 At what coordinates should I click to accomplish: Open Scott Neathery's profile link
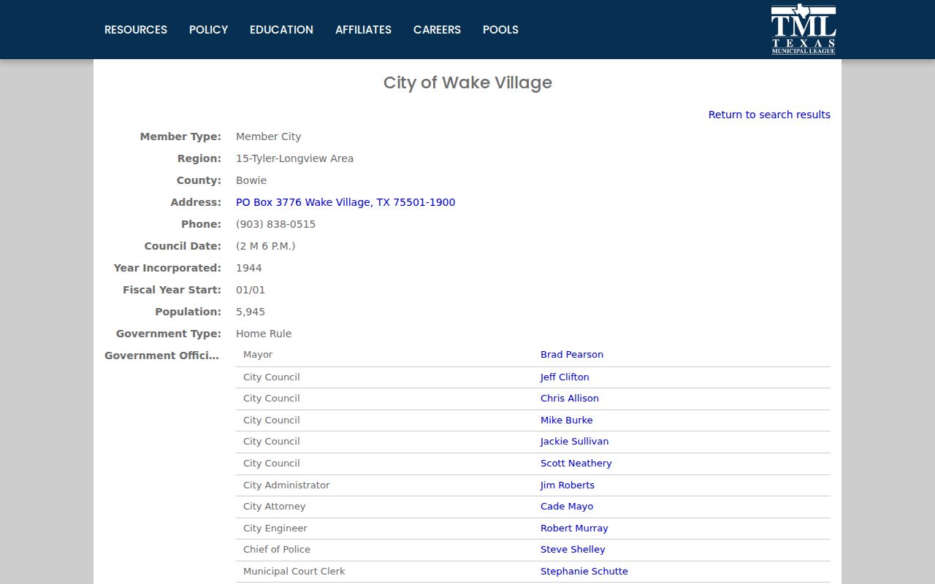pos(576,464)
